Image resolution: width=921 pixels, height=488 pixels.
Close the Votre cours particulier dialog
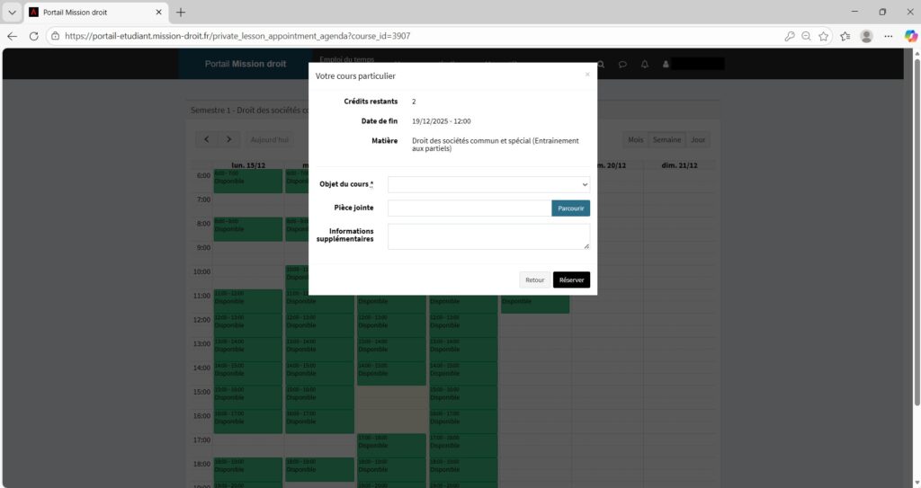tap(587, 75)
